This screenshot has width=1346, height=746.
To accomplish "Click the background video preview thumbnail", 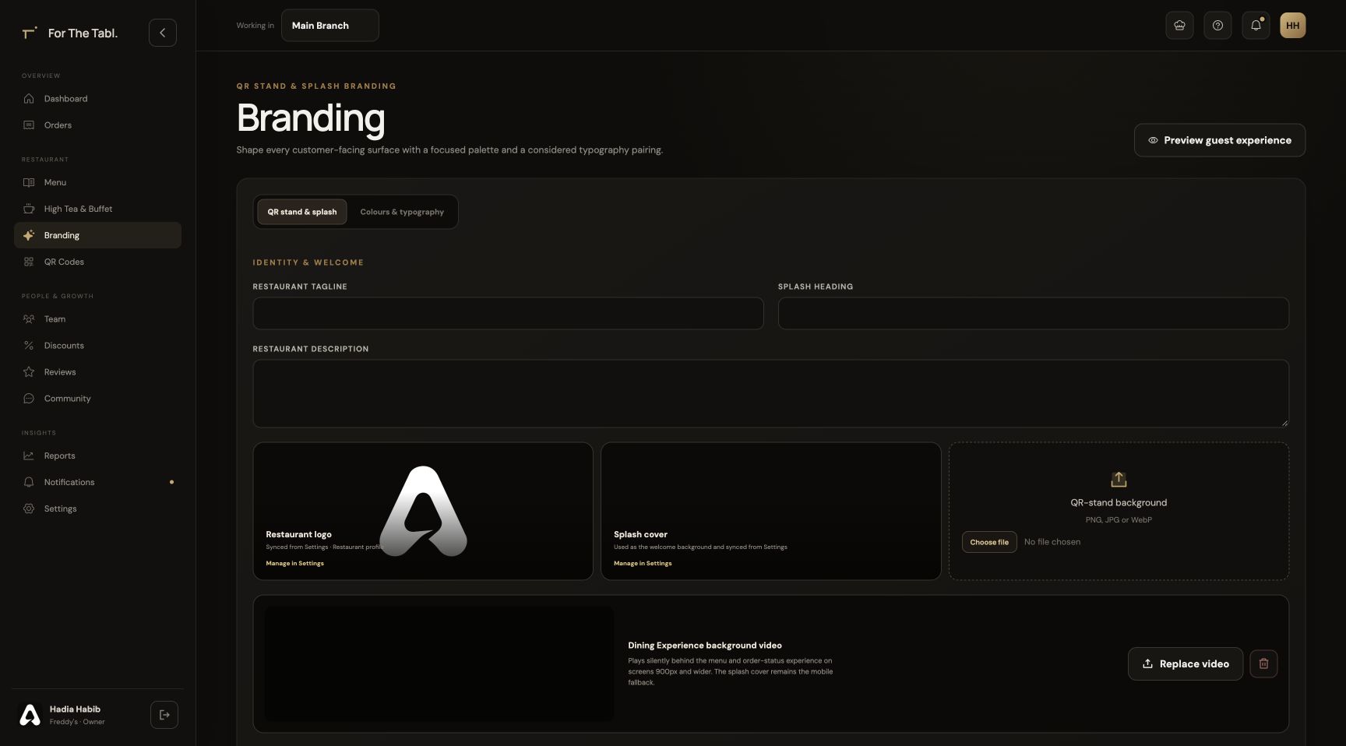I will click(439, 663).
